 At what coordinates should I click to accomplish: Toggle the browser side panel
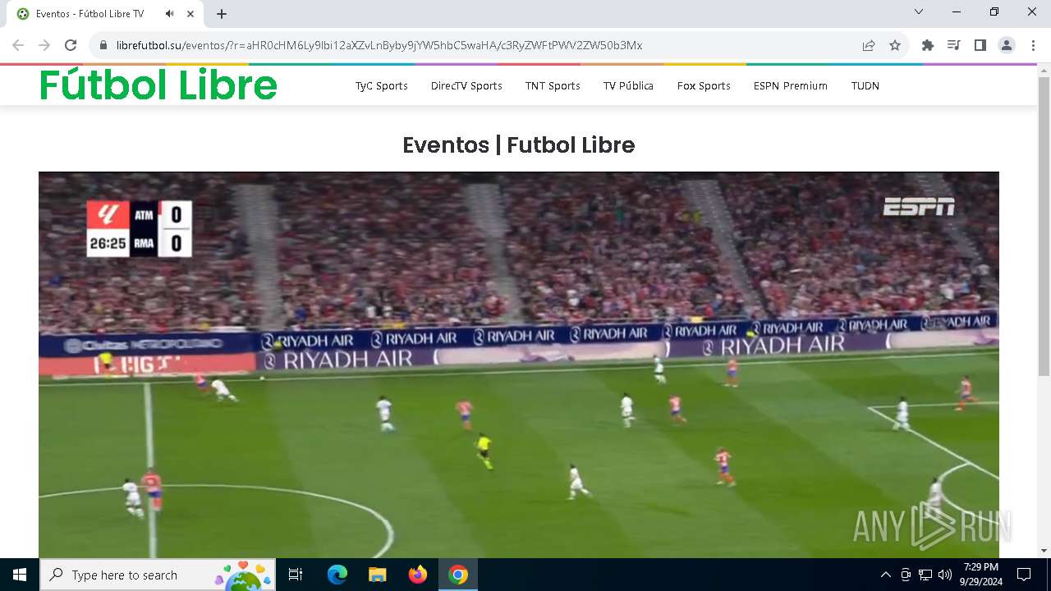tap(980, 45)
